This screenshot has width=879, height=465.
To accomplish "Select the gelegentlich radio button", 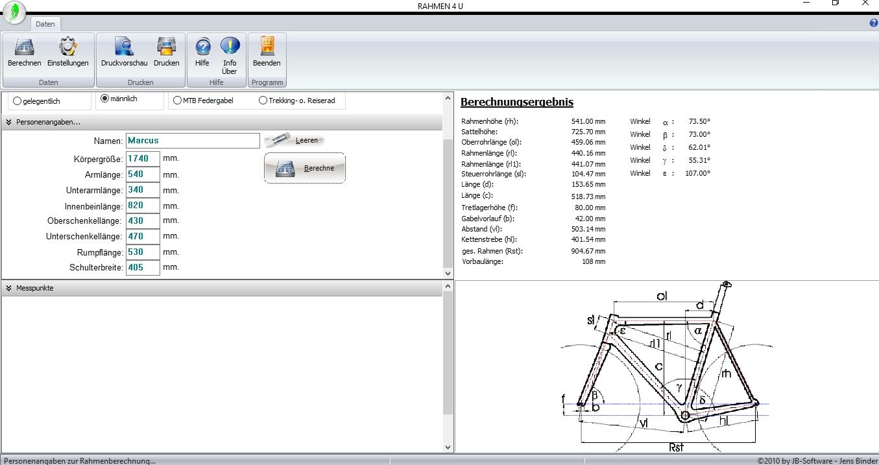I will pyautogui.click(x=18, y=101).
